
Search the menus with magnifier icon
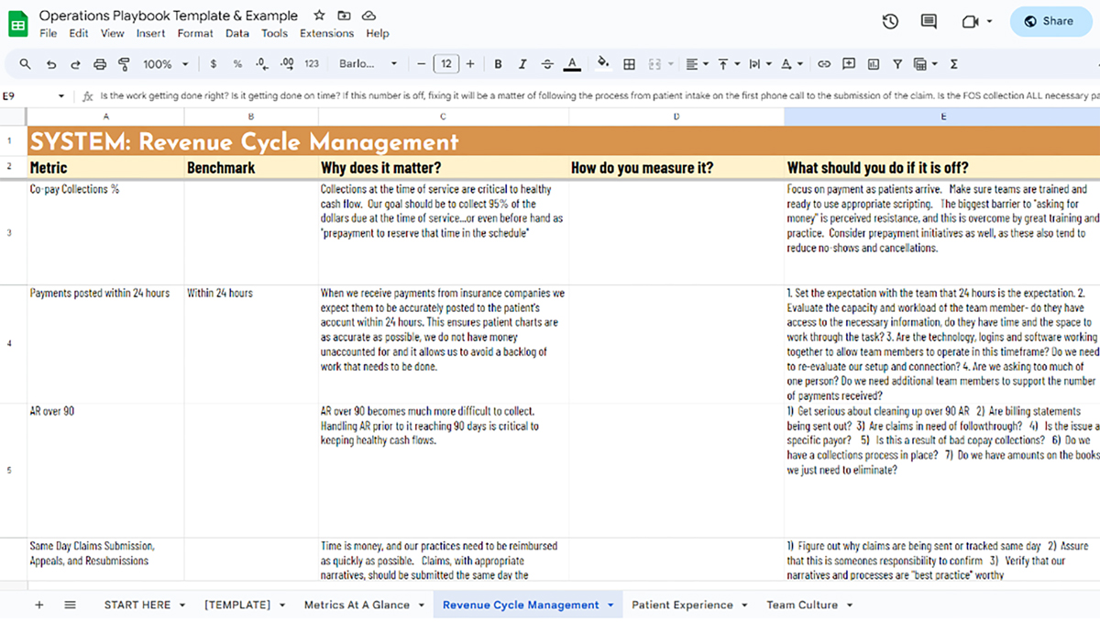25,64
